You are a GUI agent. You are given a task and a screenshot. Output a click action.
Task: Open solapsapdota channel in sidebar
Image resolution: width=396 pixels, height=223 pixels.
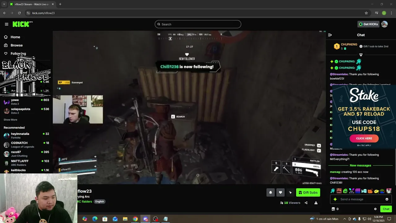tap(26, 111)
